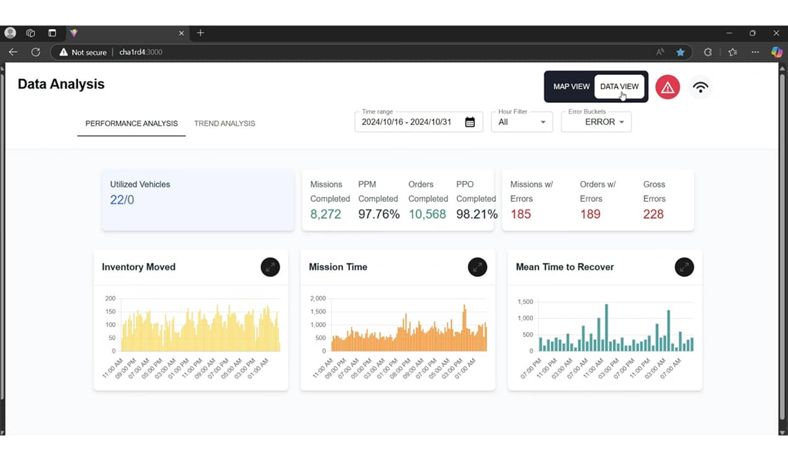Screen dimensions: 788x461
Task: Click the Missions Completed value 8,272
Action: pos(326,214)
